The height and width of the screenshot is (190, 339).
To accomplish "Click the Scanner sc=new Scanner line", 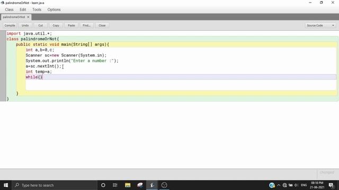I will point(66,55).
